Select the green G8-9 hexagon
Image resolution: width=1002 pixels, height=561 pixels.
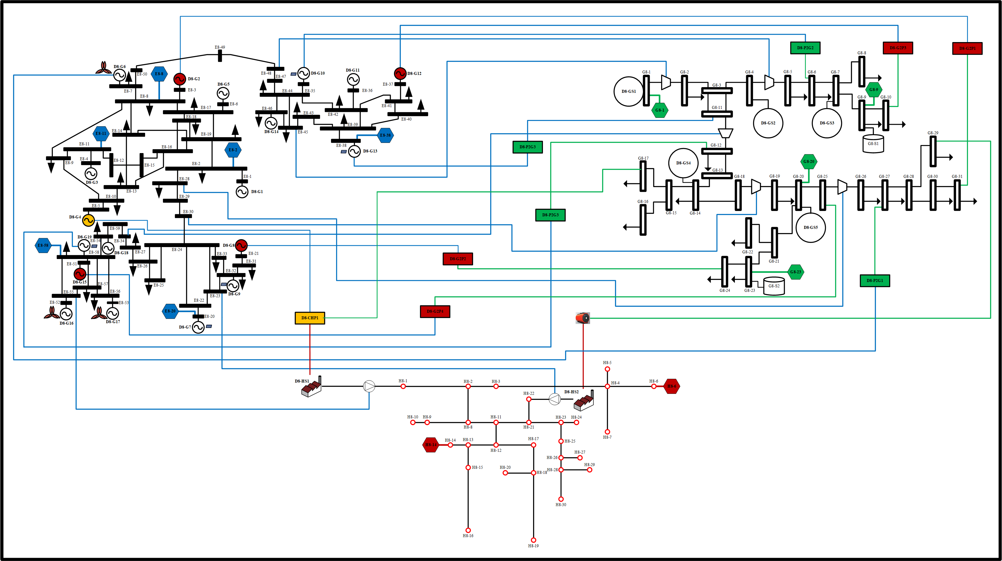[x=873, y=90]
